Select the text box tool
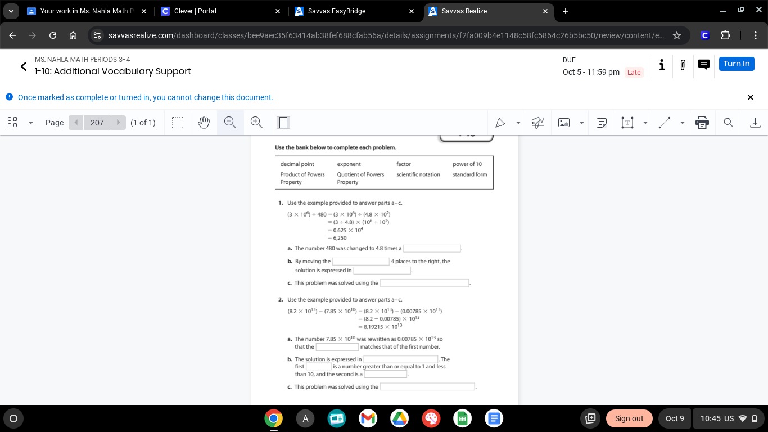 pos(627,122)
